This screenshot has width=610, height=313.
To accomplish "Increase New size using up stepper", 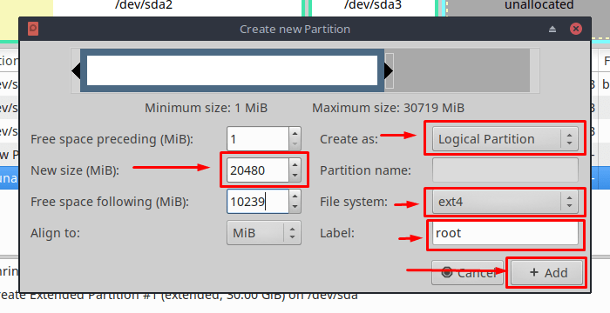I will click(295, 164).
